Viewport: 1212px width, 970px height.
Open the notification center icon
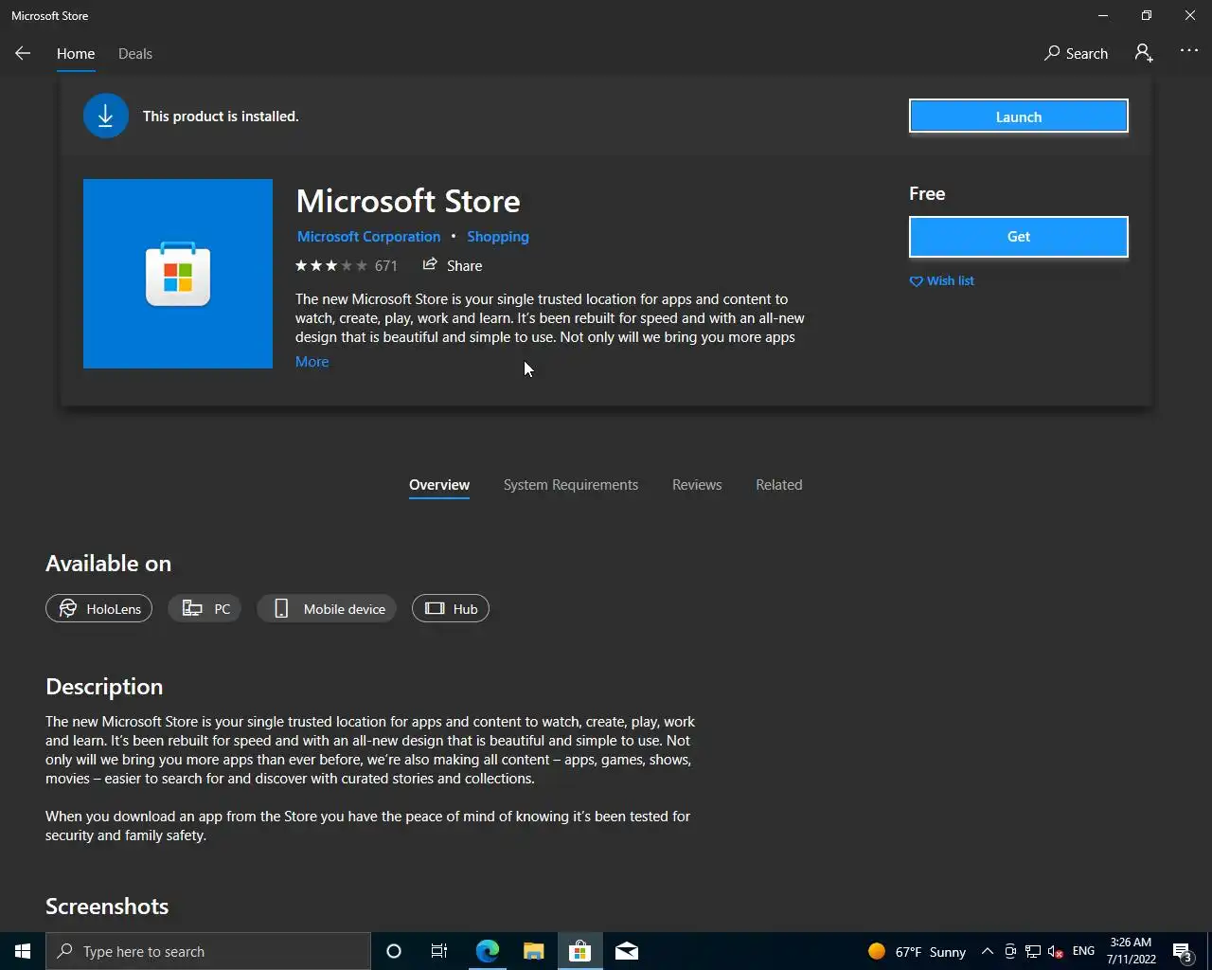pos(1182,951)
